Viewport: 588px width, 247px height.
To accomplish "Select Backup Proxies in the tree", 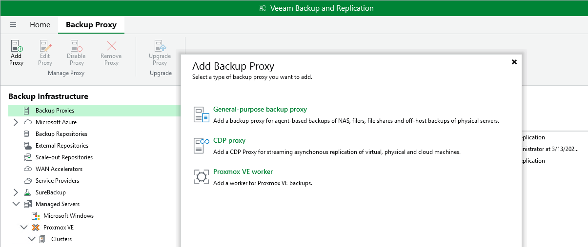I will (55, 111).
